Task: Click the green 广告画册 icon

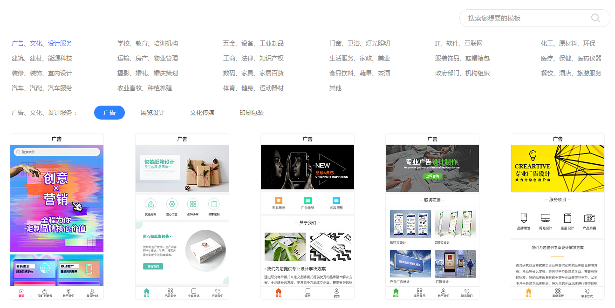Action: point(307,201)
